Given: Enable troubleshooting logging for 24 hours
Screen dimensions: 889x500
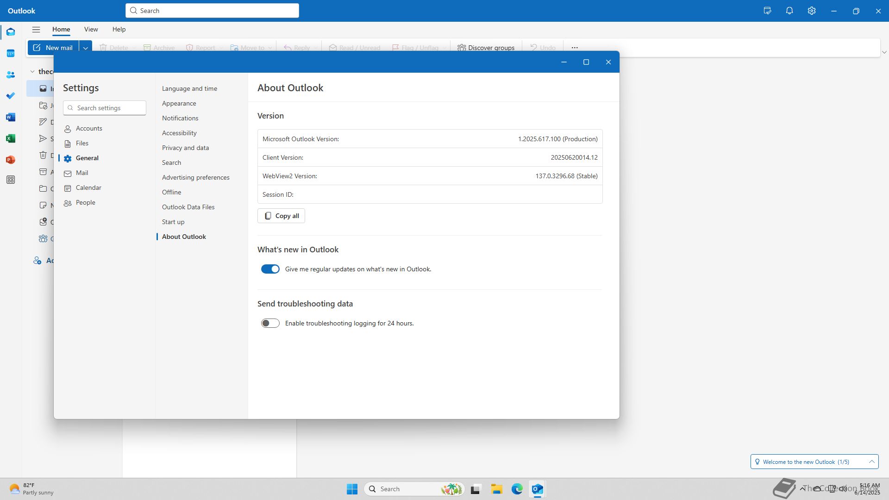Looking at the screenshot, I should pyautogui.click(x=270, y=323).
